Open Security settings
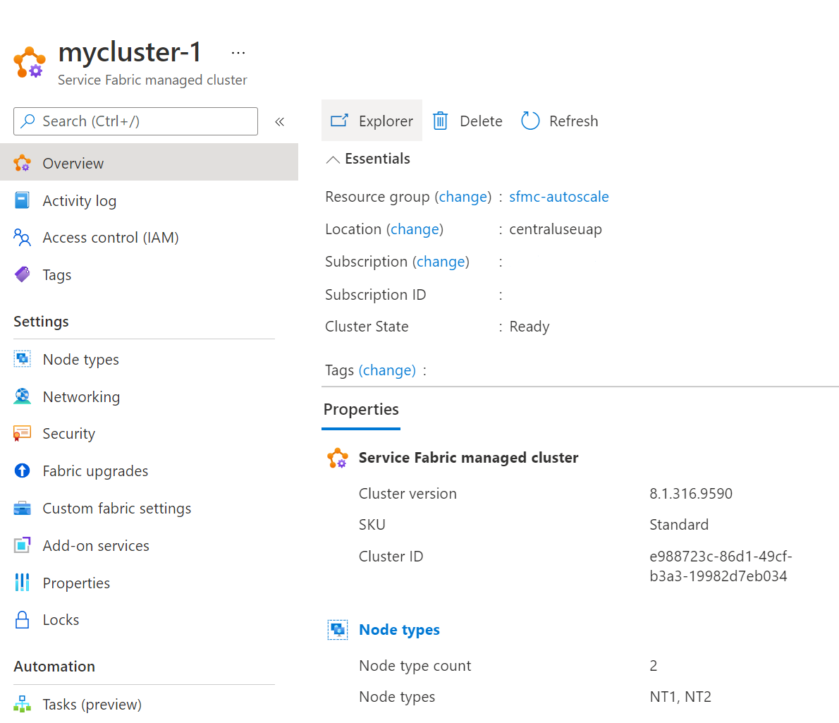The image size is (839, 723). click(x=69, y=434)
